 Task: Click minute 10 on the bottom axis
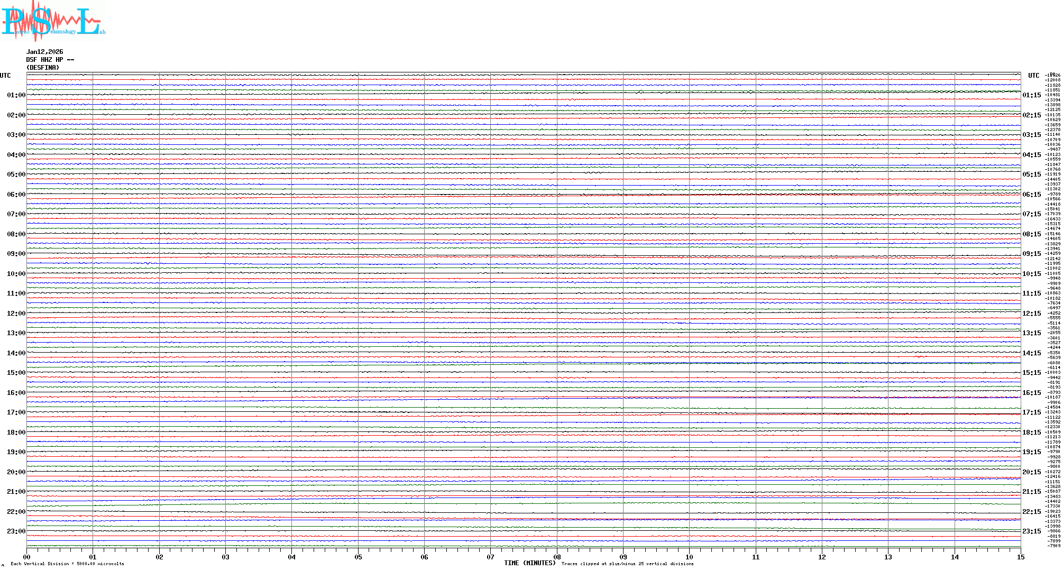(x=689, y=557)
